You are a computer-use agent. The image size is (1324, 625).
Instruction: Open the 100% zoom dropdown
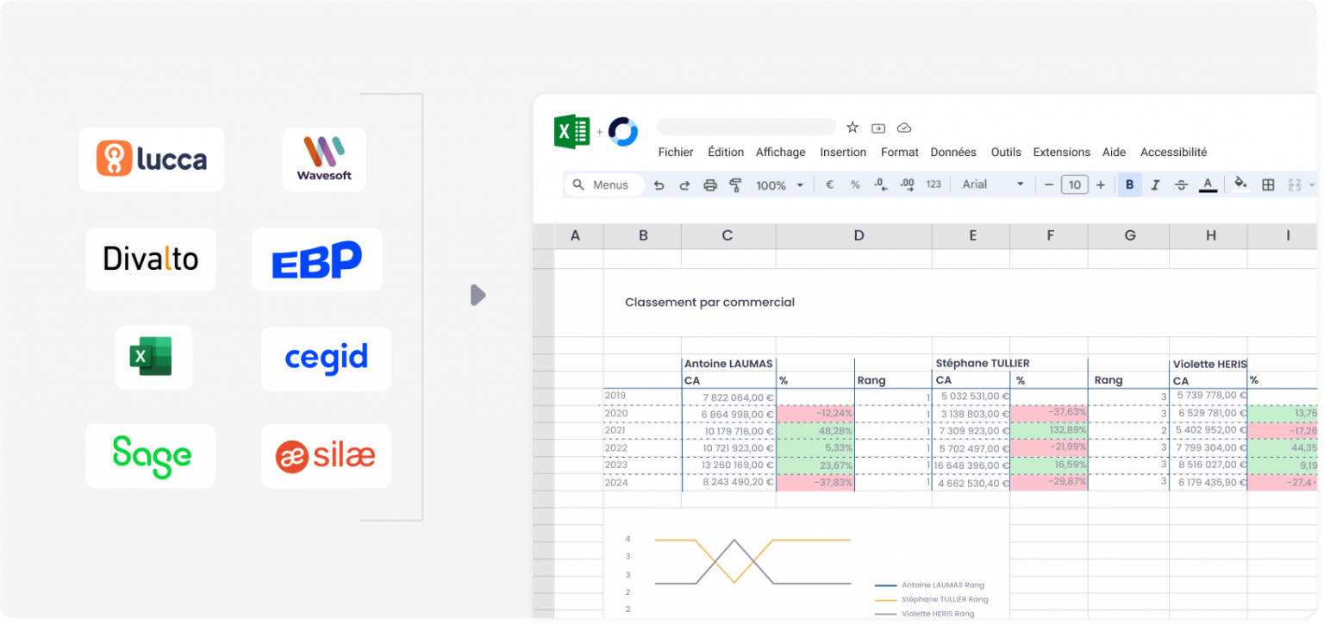tap(779, 184)
